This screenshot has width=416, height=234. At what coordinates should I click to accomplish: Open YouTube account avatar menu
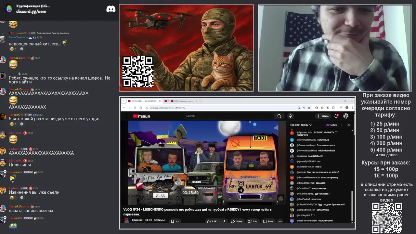click(345, 116)
